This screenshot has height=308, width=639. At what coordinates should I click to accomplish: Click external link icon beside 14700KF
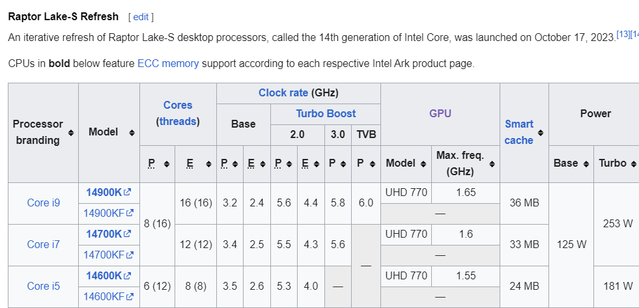coord(130,255)
